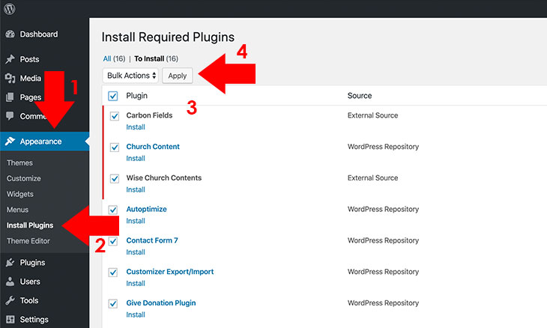Click WordPress Repository in Church Content row
The image size is (547, 328).
[383, 147]
